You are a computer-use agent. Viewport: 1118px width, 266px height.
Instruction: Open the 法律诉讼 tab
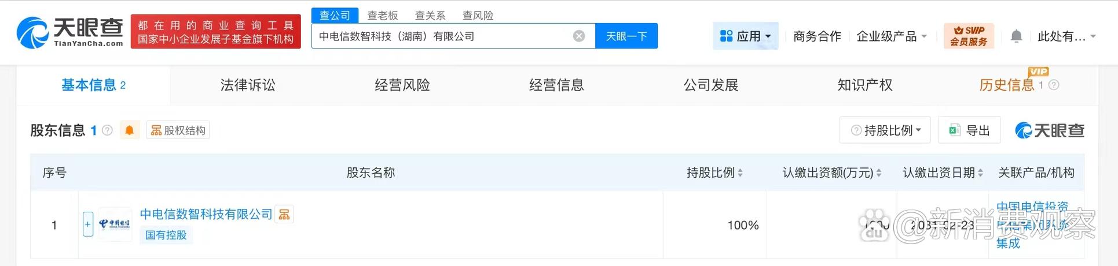(248, 85)
